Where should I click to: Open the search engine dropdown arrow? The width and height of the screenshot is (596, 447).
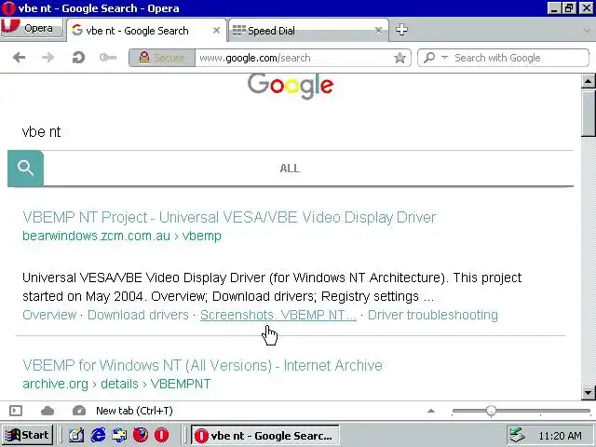click(445, 58)
